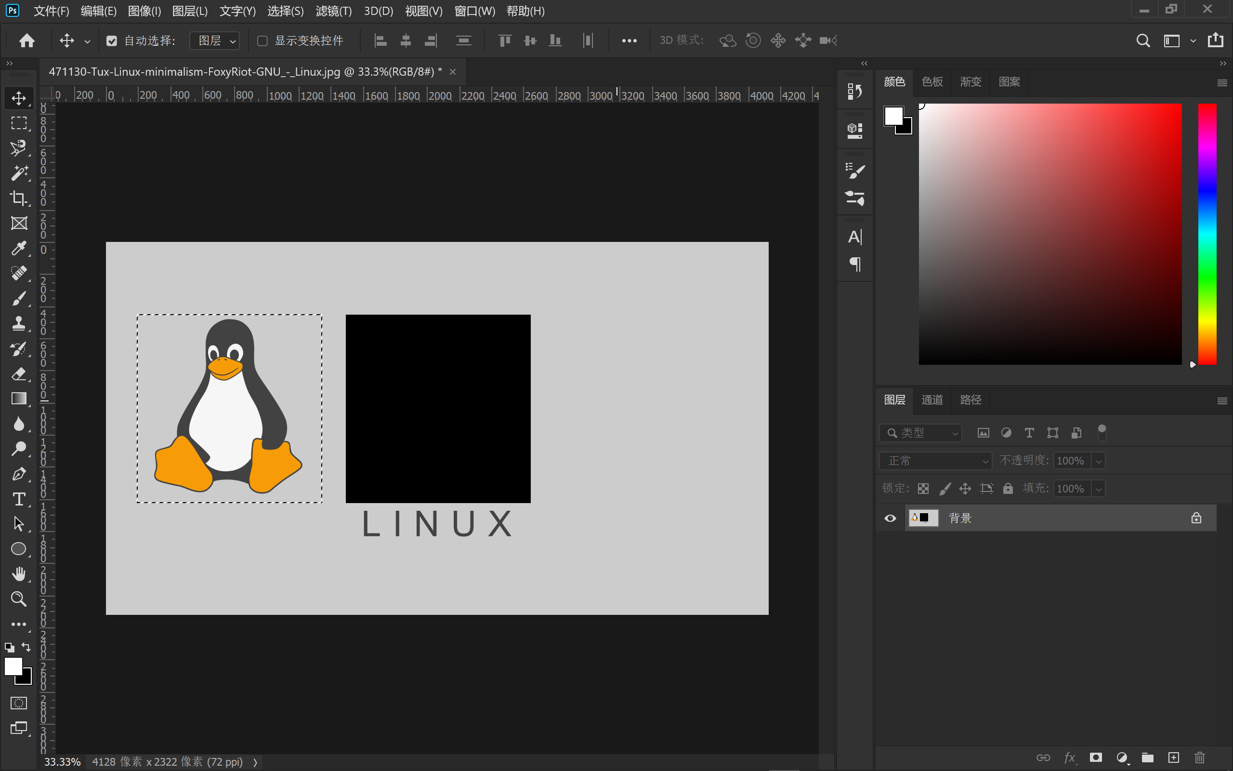This screenshot has width=1233, height=771.
Task: Open the Color panel flyout menu
Action: click(x=1222, y=82)
